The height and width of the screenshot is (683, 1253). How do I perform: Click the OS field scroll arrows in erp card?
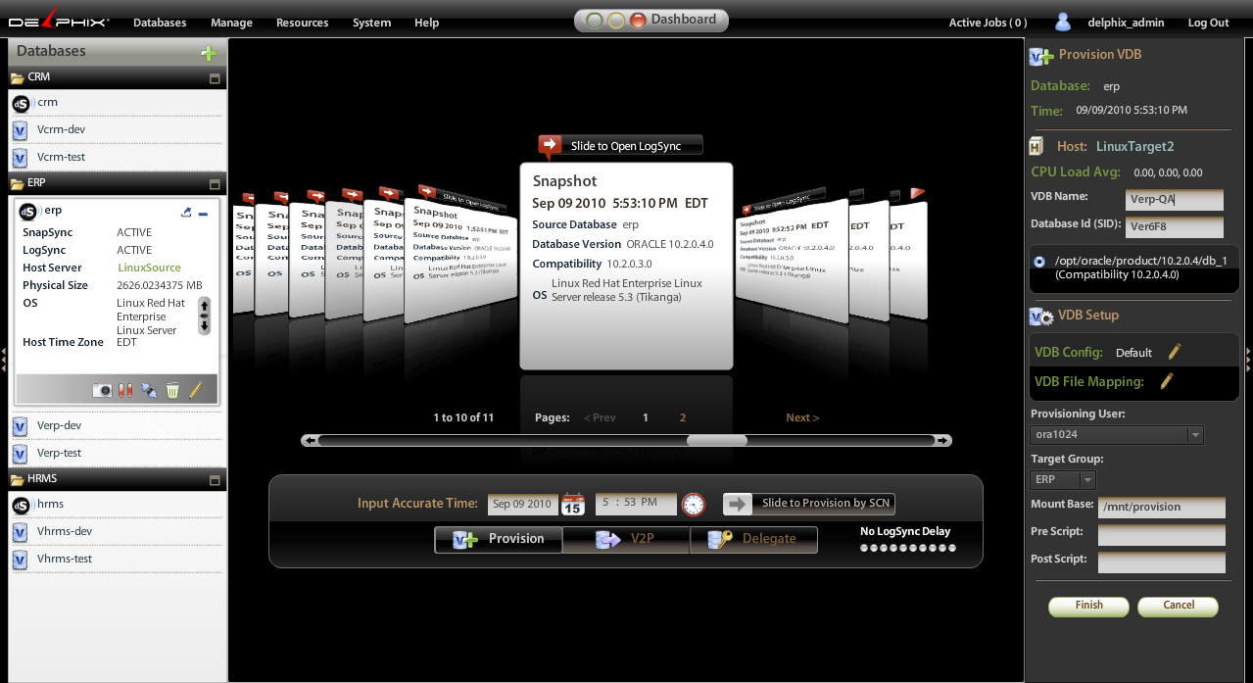pos(204,317)
